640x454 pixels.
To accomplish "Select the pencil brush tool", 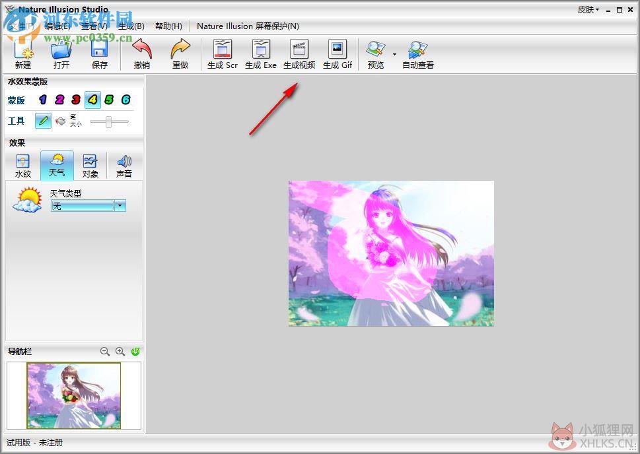I will 44,121.
